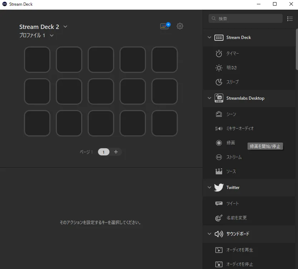Viewport: 298px width, 269px height.
Task: Click the sleep (スリープ) moon icon
Action: click(219, 82)
